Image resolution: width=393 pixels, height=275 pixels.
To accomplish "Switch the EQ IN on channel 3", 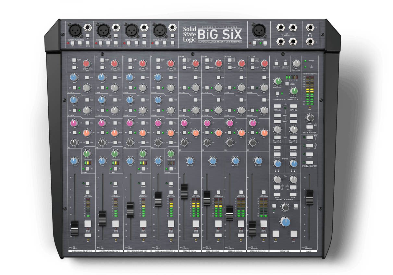I will 130,133.
